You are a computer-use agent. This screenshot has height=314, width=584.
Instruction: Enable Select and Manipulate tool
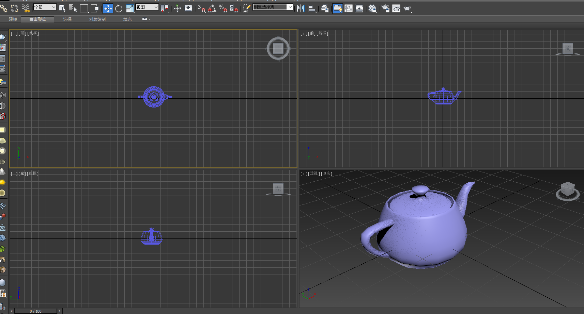pos(177,9)
